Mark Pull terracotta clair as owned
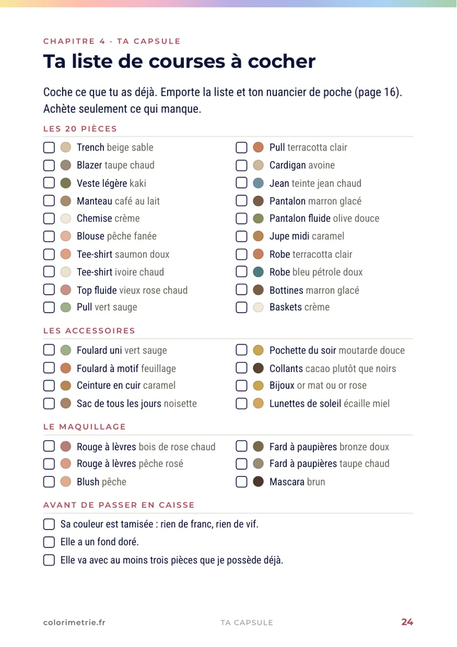 pos(242,147)
